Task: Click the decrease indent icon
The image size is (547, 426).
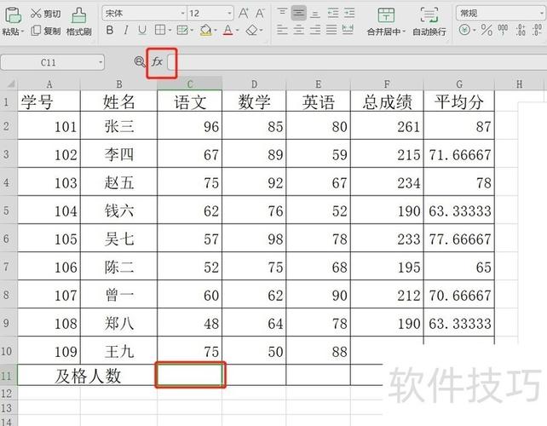Action: 333,13
